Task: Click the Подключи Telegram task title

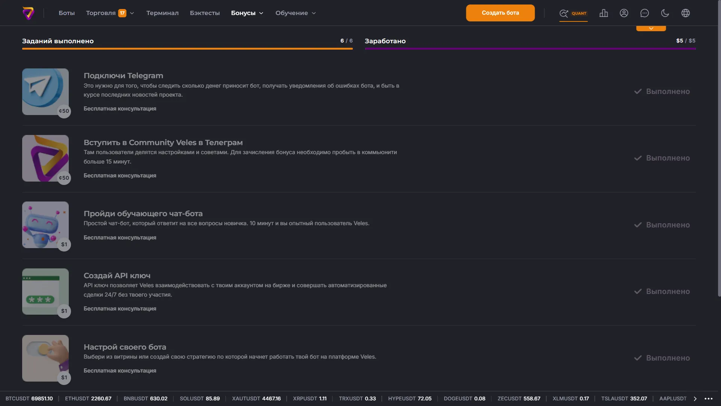Action: tap(123, 76)
